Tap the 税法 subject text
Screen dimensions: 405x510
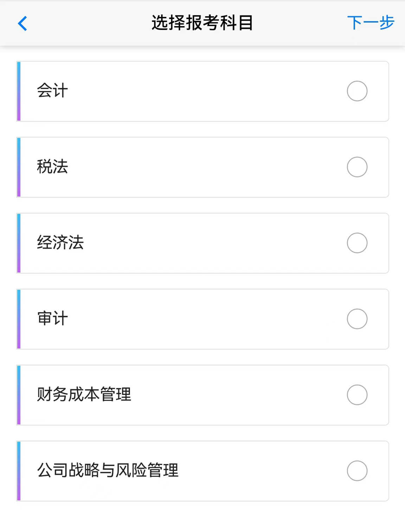coord(52,167)
